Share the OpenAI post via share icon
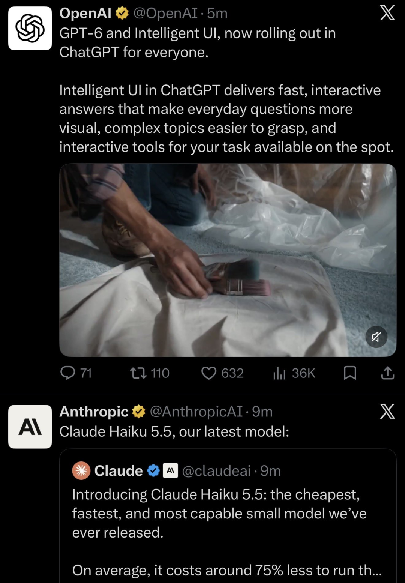405x583 pixels. (387, 373)
